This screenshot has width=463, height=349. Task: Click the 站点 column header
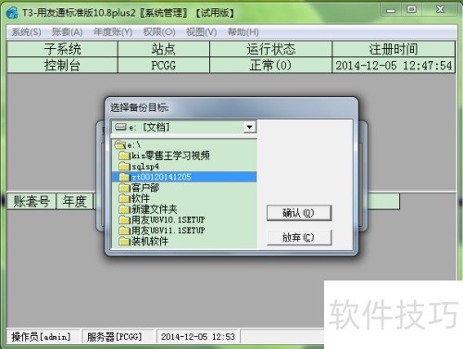(x=164, y=49)
